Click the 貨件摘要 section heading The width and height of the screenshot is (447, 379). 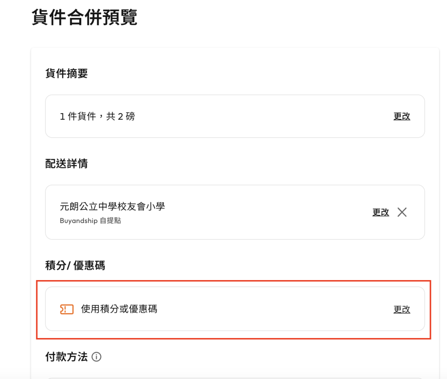point(66,74)
